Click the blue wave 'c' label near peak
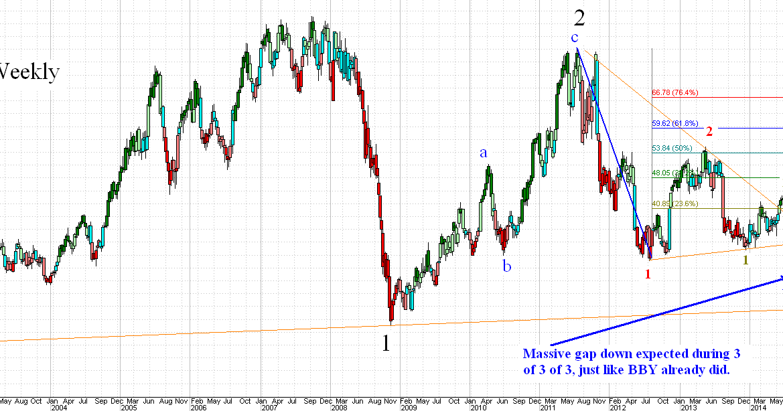This screenshot has height=411, width=783. [574, 39]
